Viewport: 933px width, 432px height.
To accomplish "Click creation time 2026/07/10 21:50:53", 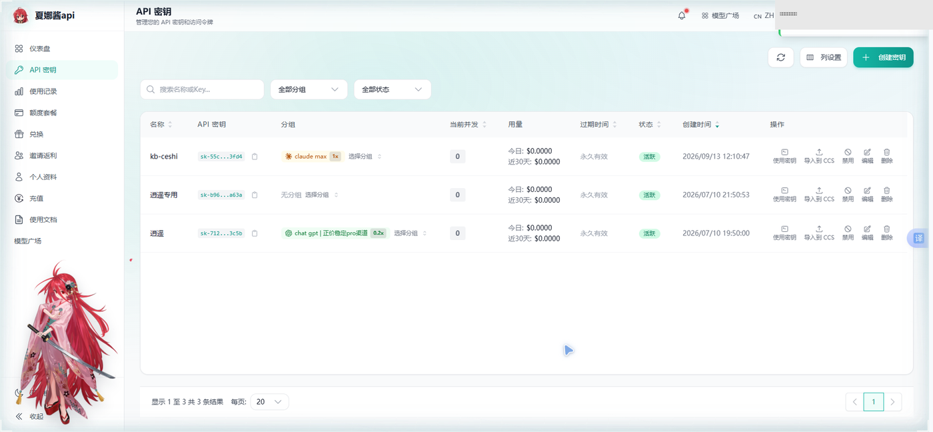I will [716, 195].
